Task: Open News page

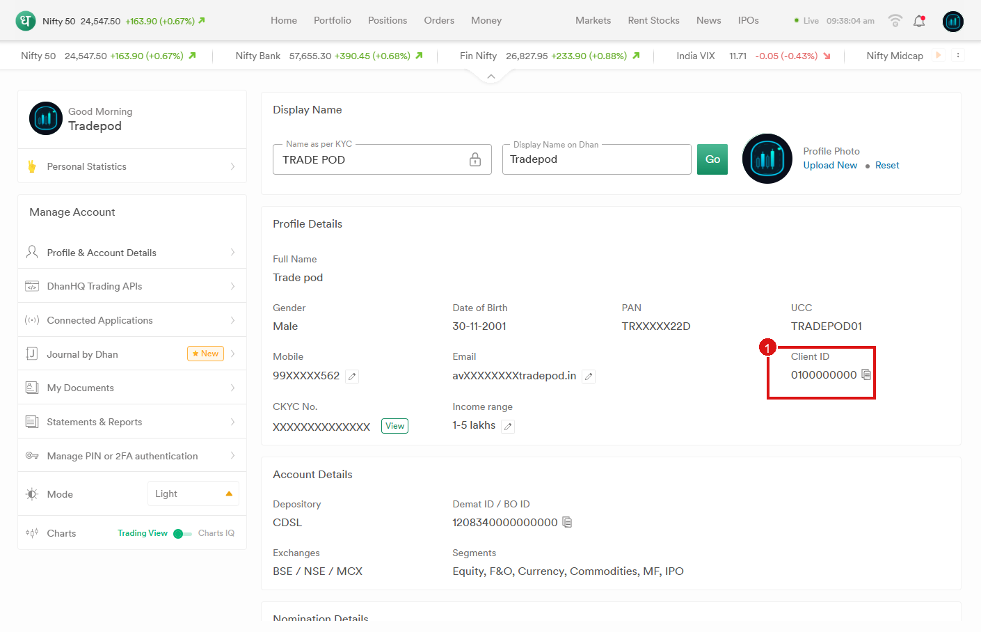Action: 709,21
